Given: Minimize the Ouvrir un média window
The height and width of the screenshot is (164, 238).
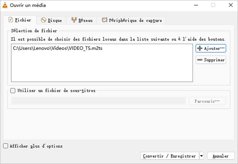Looking at the screenshot, I should click(196, 5).
